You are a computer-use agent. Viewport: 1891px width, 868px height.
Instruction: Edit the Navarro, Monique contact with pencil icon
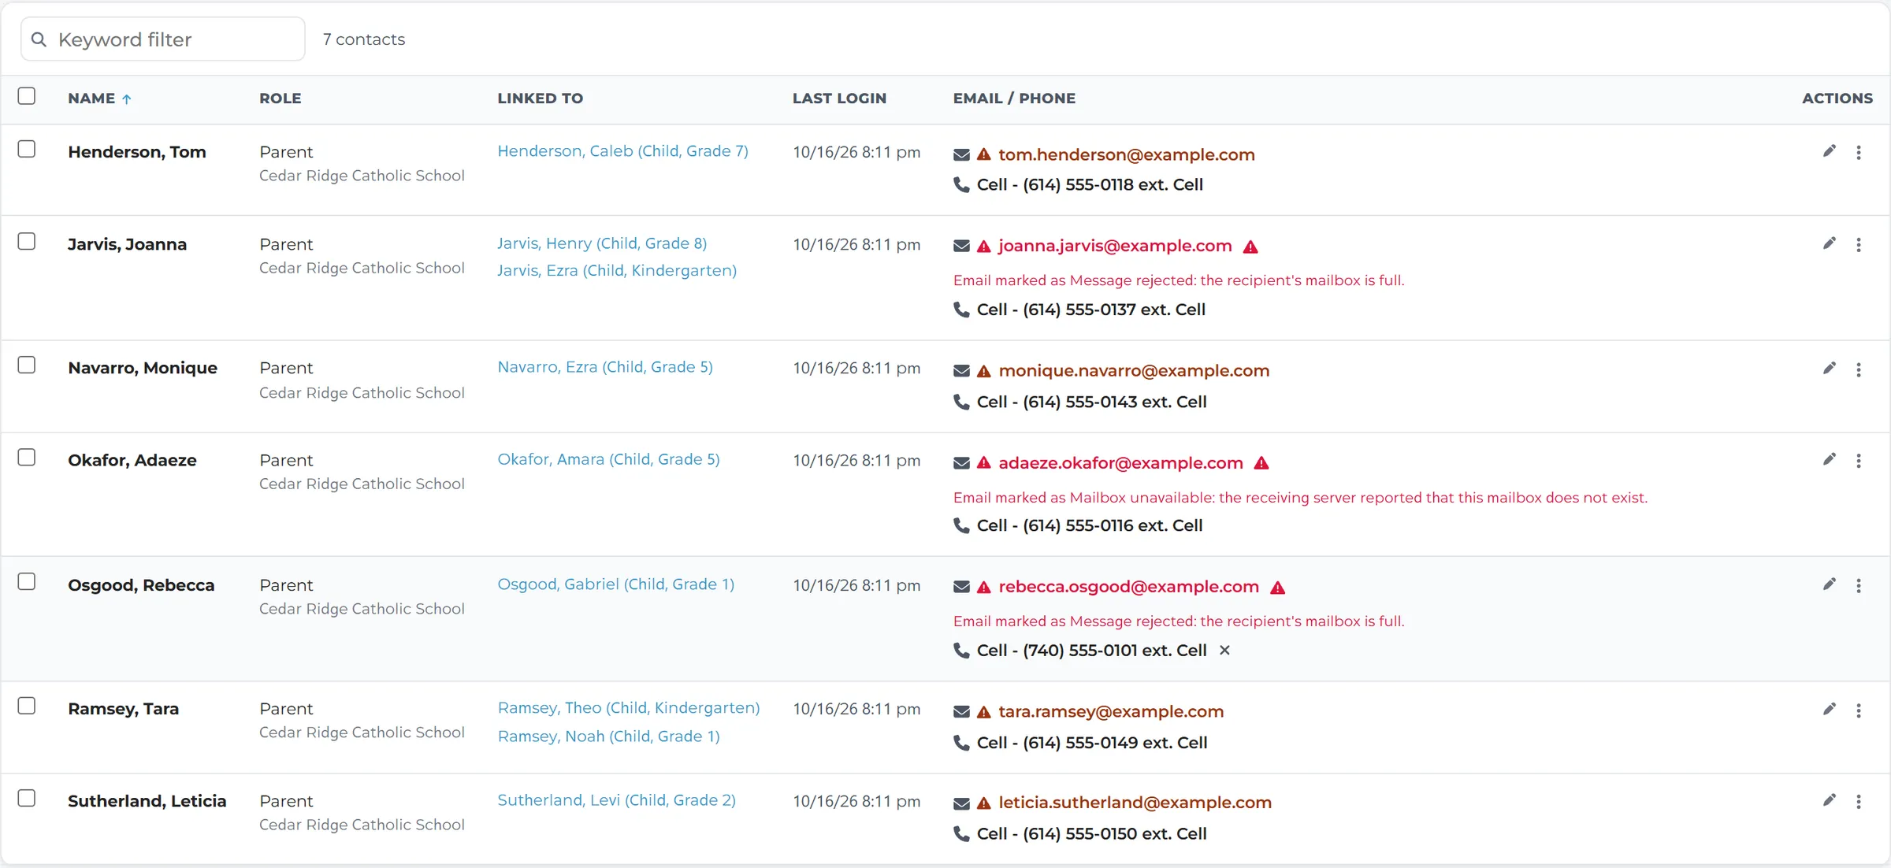click(1829, 368)
